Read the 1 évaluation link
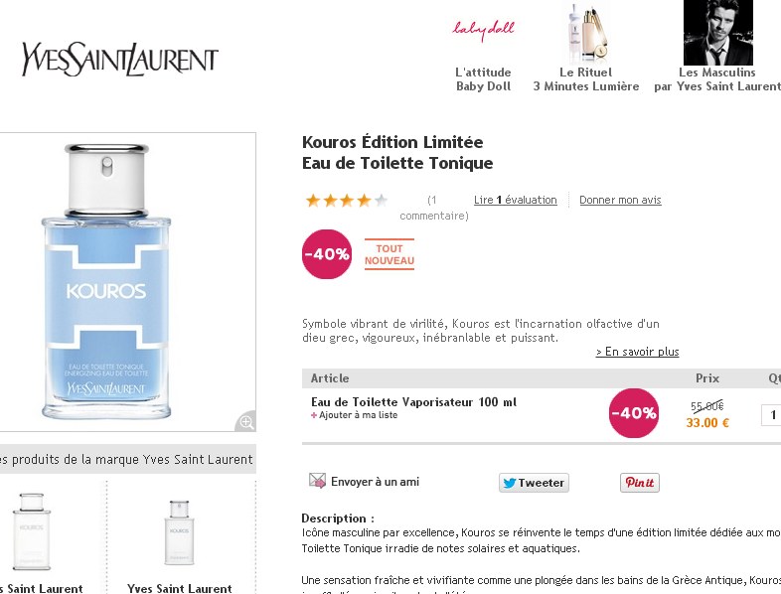The image size is (781, 594). 516,200
